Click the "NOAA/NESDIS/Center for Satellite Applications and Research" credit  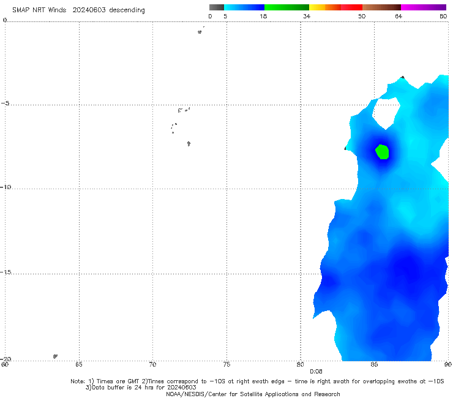click(x=253, y=394)
